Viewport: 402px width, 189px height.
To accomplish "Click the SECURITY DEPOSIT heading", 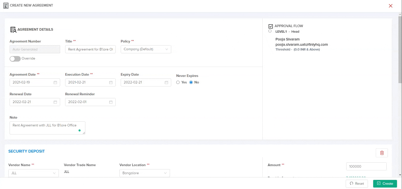I will click(x=27, y=151).
